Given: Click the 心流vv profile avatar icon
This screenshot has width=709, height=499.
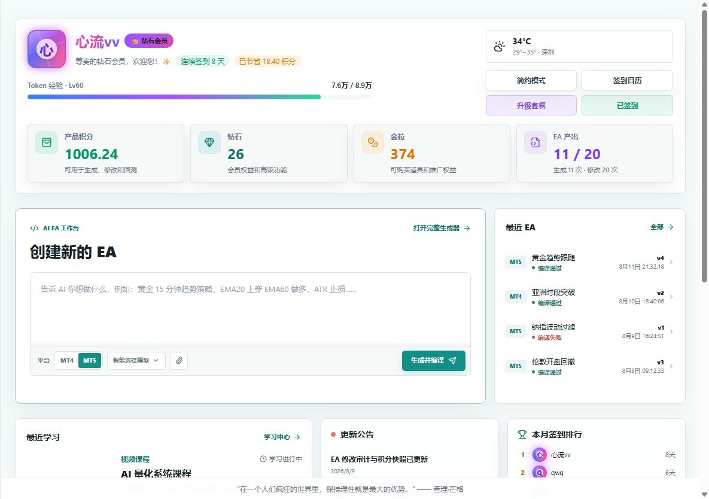Looking at the screenshot, I should point(47,49).
